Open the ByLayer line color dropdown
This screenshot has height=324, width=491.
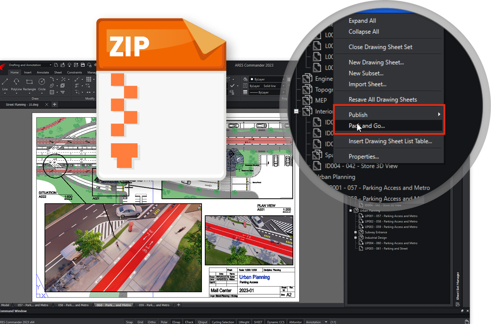coord(268,79)
